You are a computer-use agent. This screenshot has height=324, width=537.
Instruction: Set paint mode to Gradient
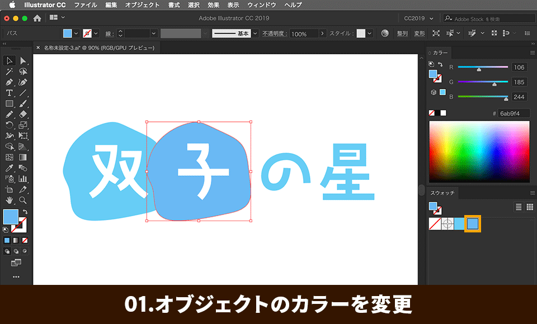point(16,241)
